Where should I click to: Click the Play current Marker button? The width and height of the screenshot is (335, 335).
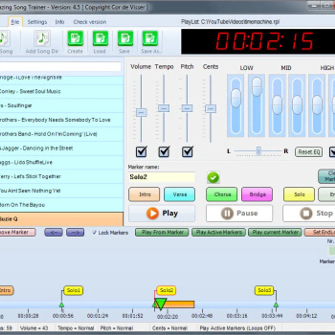point(275,232)
